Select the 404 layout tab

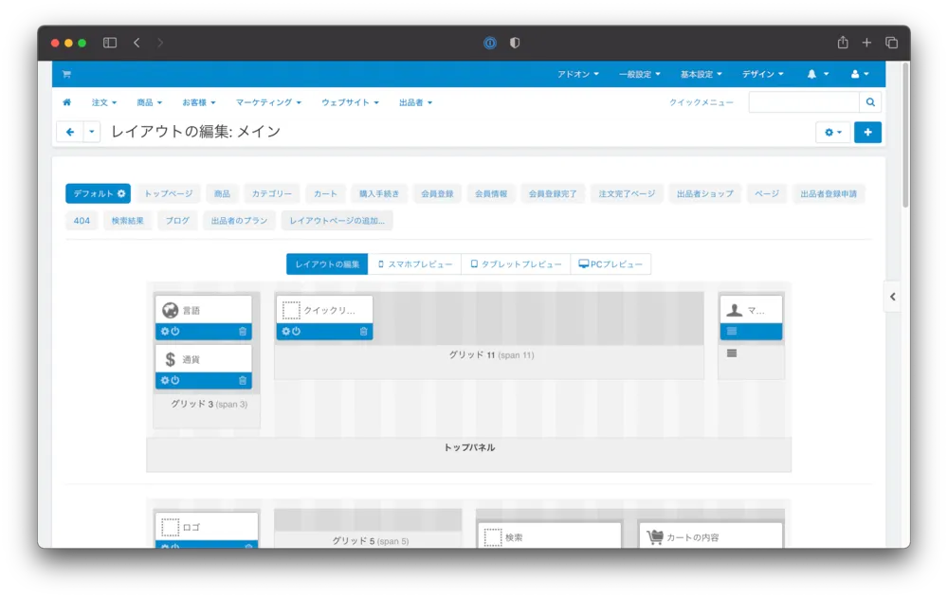click(82, 221)
